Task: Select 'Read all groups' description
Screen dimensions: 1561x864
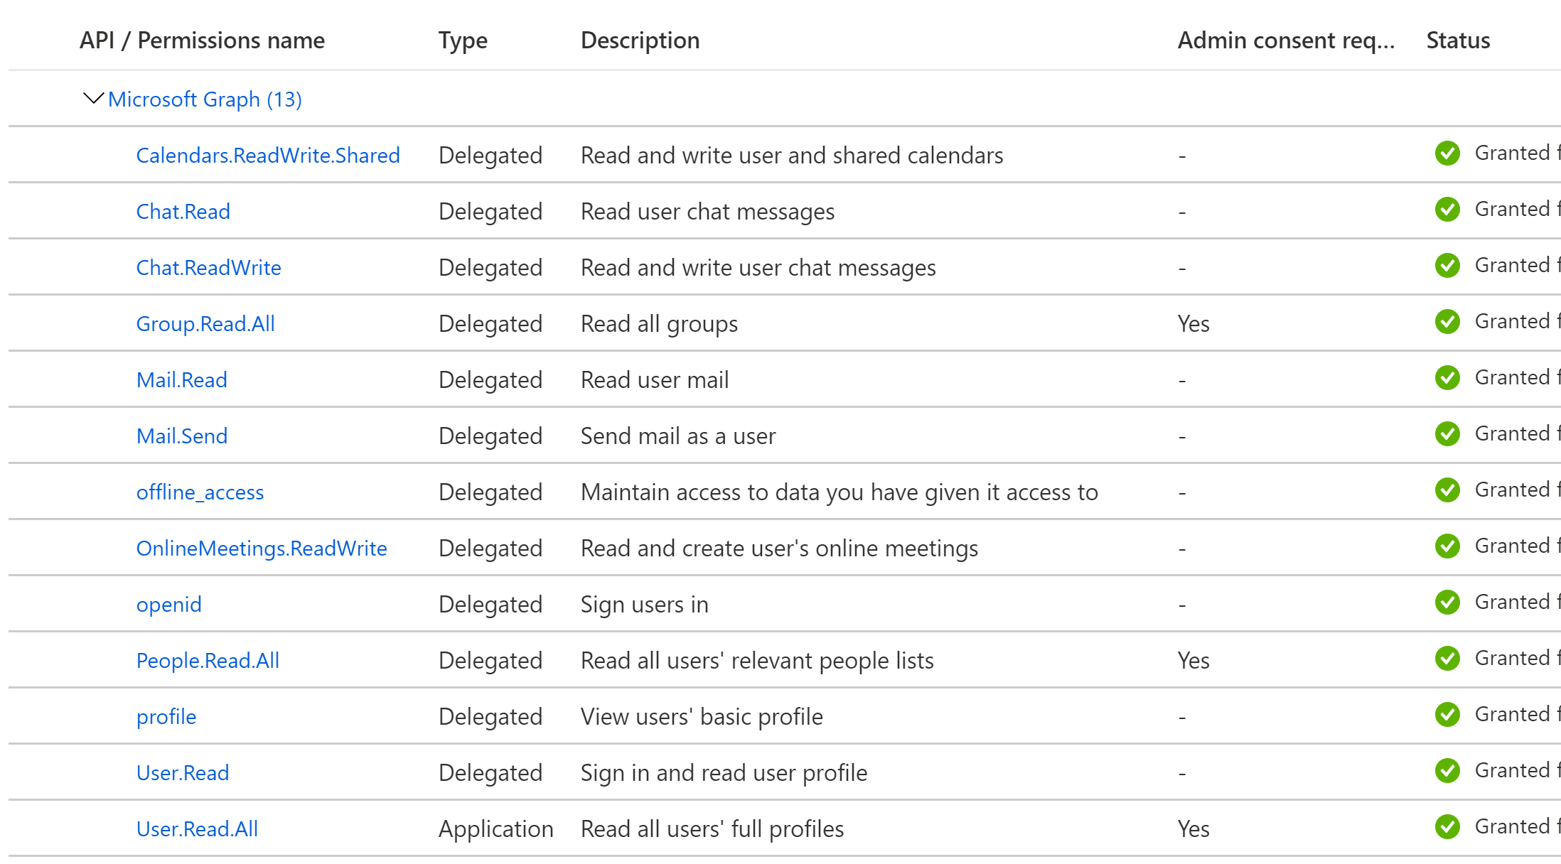Action: (659, 324)
